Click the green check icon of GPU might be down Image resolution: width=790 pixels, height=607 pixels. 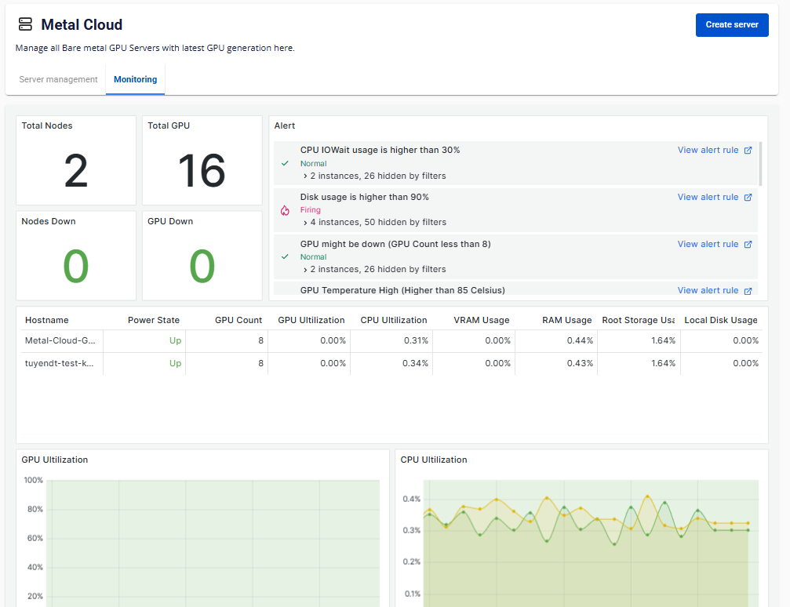click(x=285, y=256)
